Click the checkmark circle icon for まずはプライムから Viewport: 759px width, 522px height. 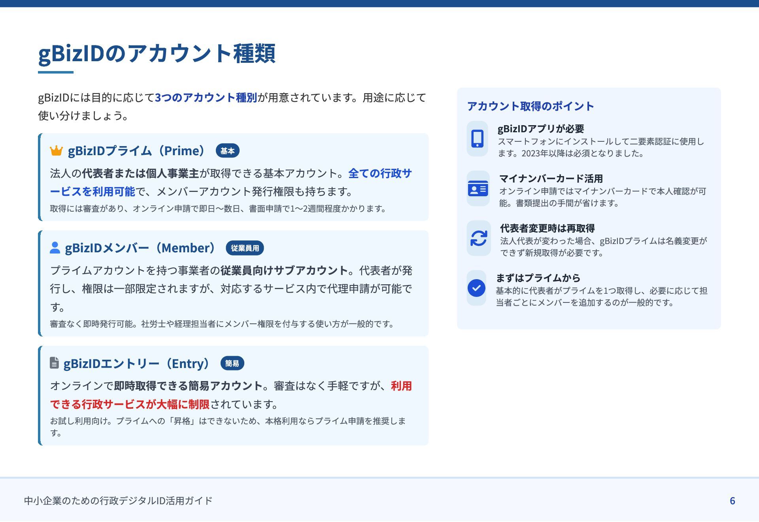(x=476, y=288)
